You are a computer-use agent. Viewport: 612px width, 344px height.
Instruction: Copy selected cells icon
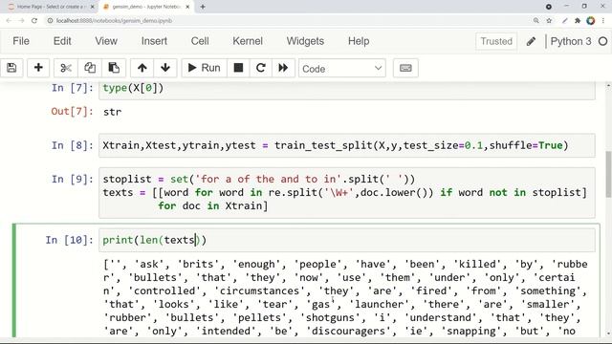pyautogui.click(x=90, y=68)
